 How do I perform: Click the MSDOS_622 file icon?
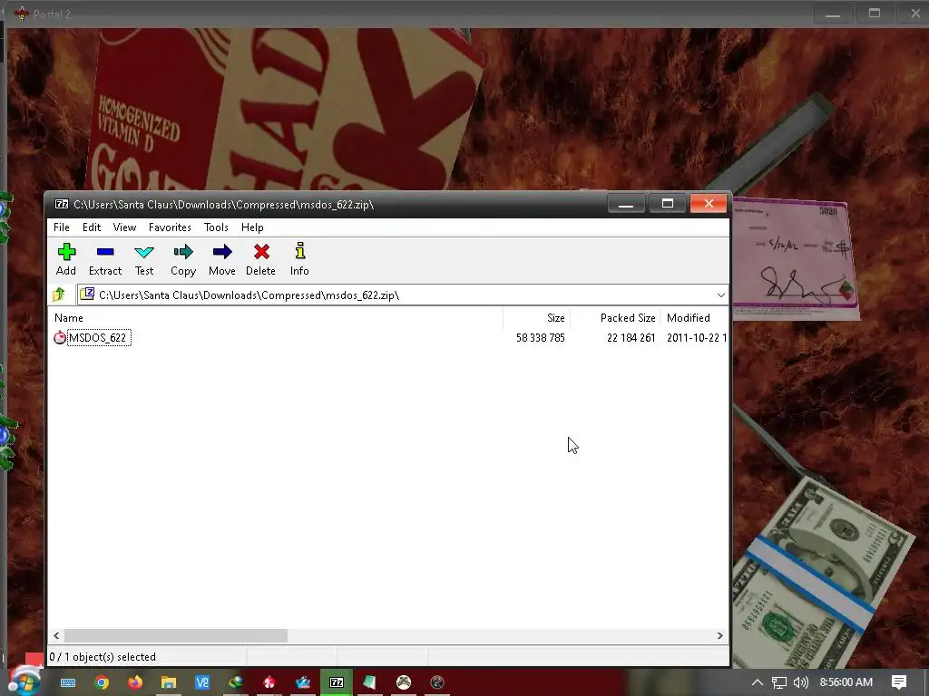tap(60, 338)
